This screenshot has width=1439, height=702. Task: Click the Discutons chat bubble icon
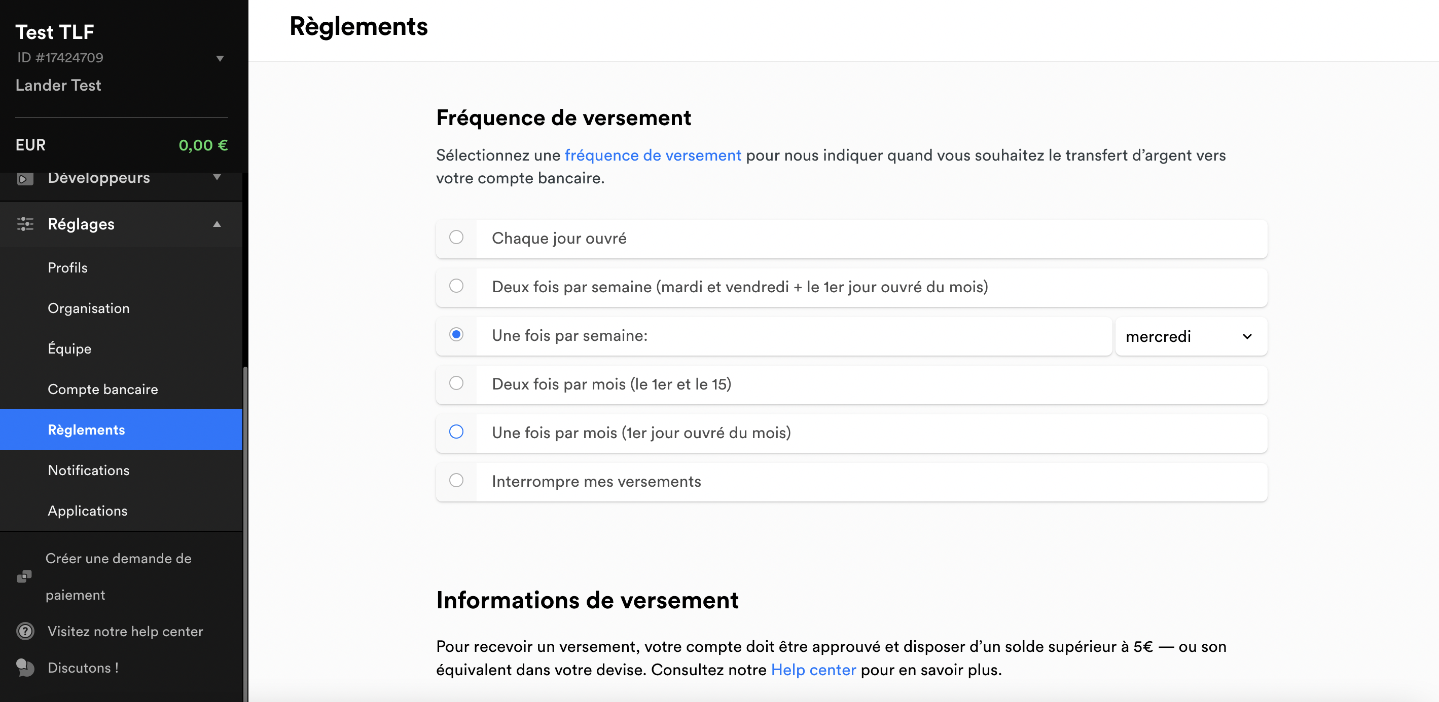click(x=25, y=668)
